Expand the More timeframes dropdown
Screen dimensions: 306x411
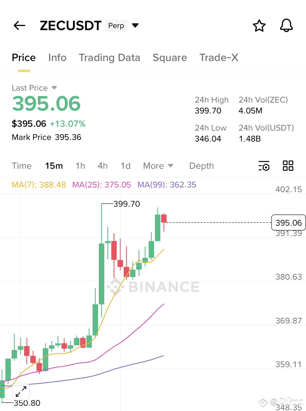click(158, 166)
